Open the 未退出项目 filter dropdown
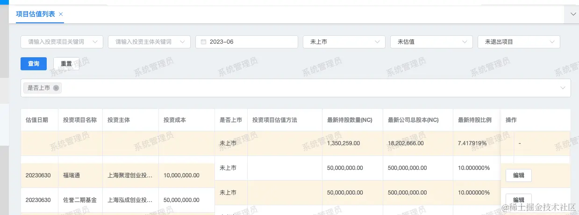Viewport: 579px width, 215px height. (x=519, y=42)
